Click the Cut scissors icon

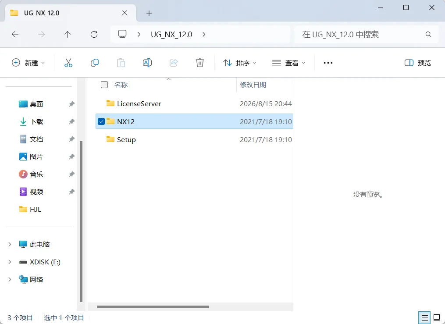point(68,63)
